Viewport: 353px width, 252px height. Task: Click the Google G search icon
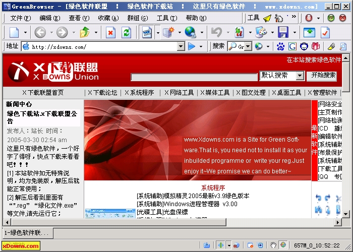point(292,46)
